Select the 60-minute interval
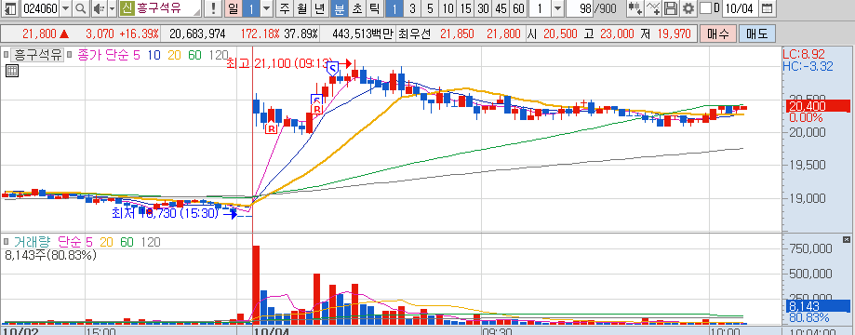This screenshot has height=335, width=855. pos(518,8)
